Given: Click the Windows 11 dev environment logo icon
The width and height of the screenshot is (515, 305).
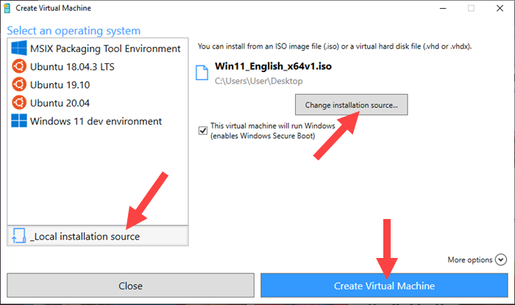Looking at the screenshot, I should tap(19, 121).
